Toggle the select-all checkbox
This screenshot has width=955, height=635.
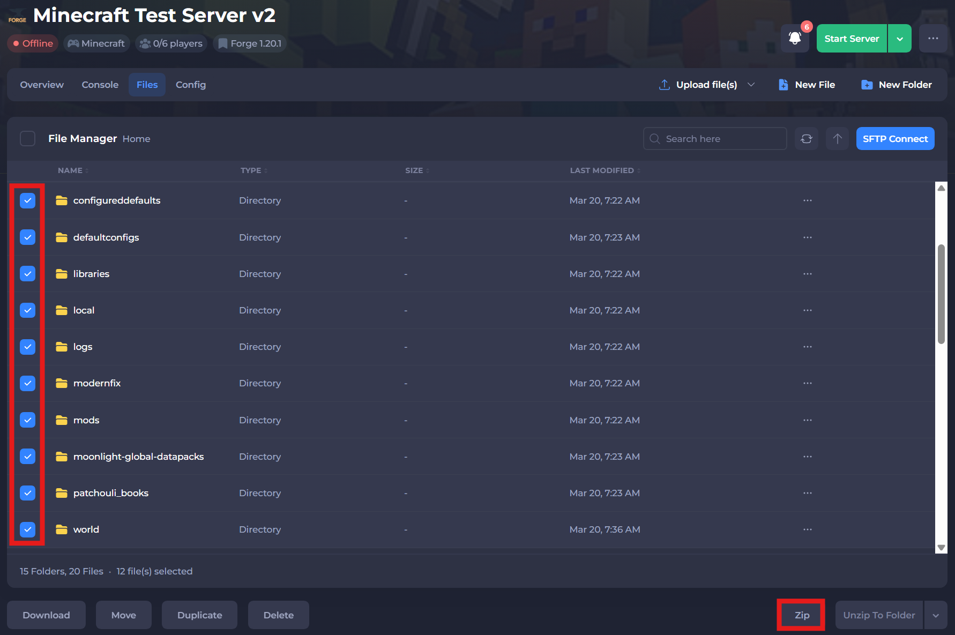click(x=27, y=138)
